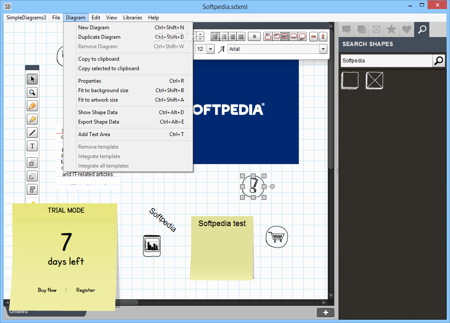Click the exclamation mark circle shape

[x=253, y=186]
